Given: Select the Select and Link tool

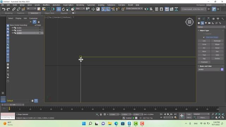Looking at the screenshot, I should (x=14, y=9).
